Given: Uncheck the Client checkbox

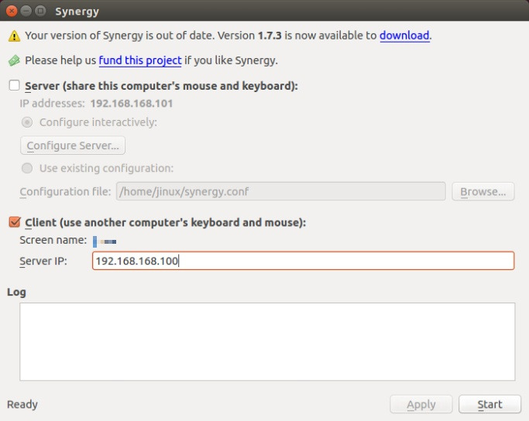Looking at the screenshot, I should 15,222.
